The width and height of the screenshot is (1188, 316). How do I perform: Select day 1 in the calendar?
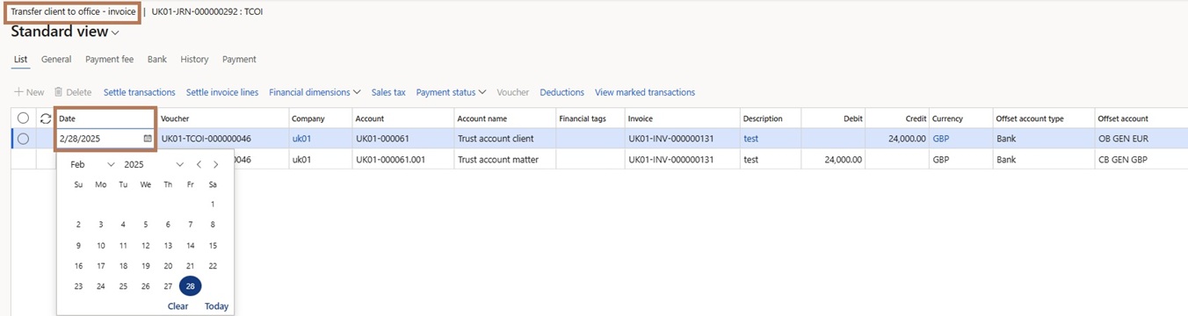pos(213,204)
